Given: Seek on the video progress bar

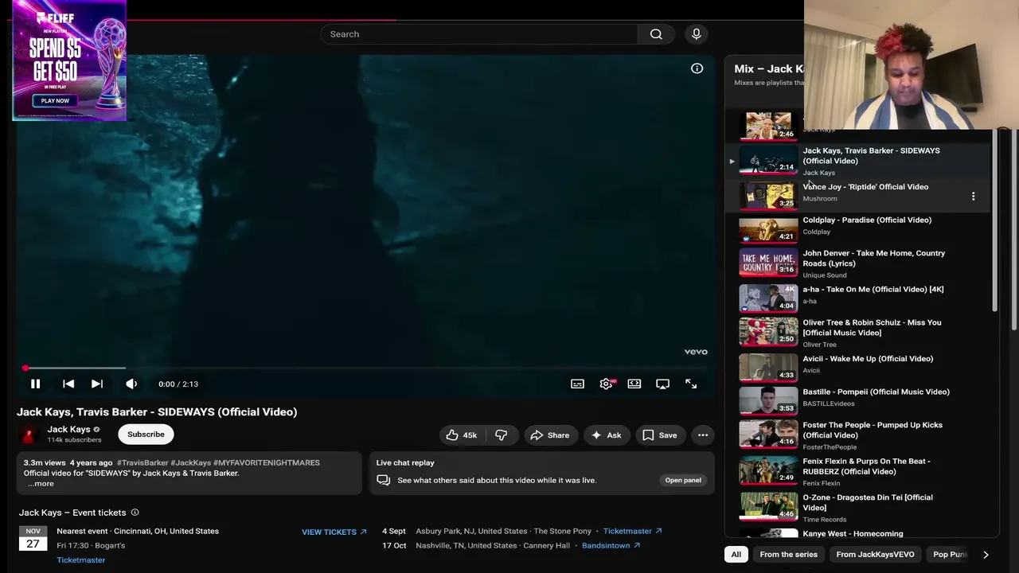Looking at the screenshot, I should [x=366, y=368].
